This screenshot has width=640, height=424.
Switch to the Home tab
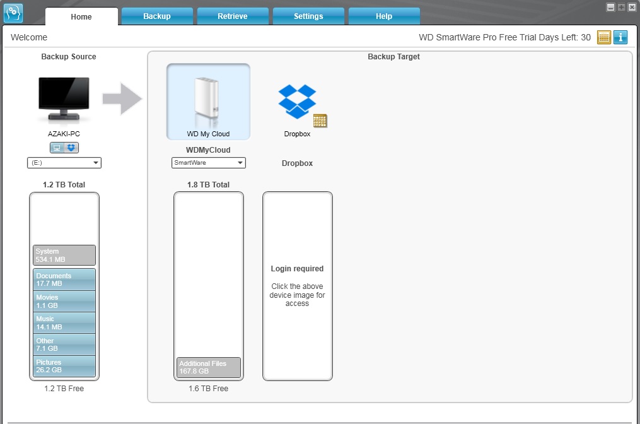pos(81,17)
